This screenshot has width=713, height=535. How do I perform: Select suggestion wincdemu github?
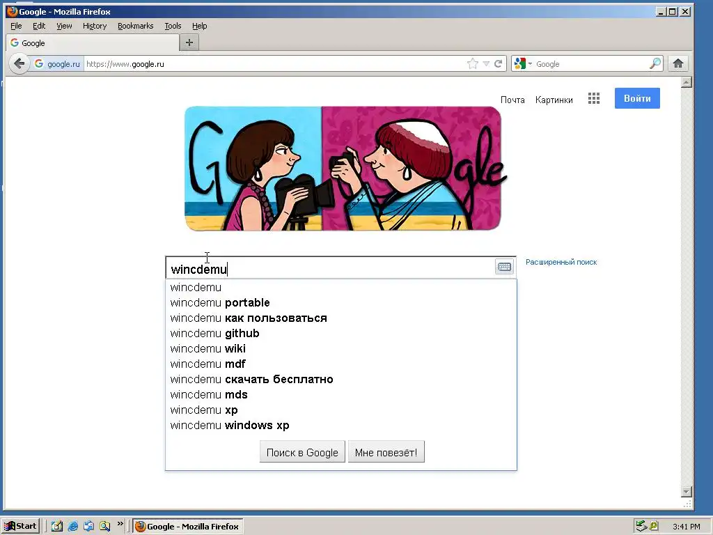341,334
